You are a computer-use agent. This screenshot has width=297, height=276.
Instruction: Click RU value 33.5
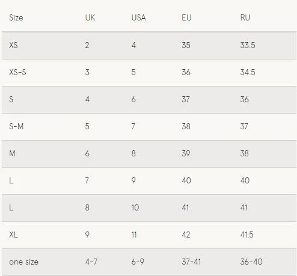[x=248, y=45]
